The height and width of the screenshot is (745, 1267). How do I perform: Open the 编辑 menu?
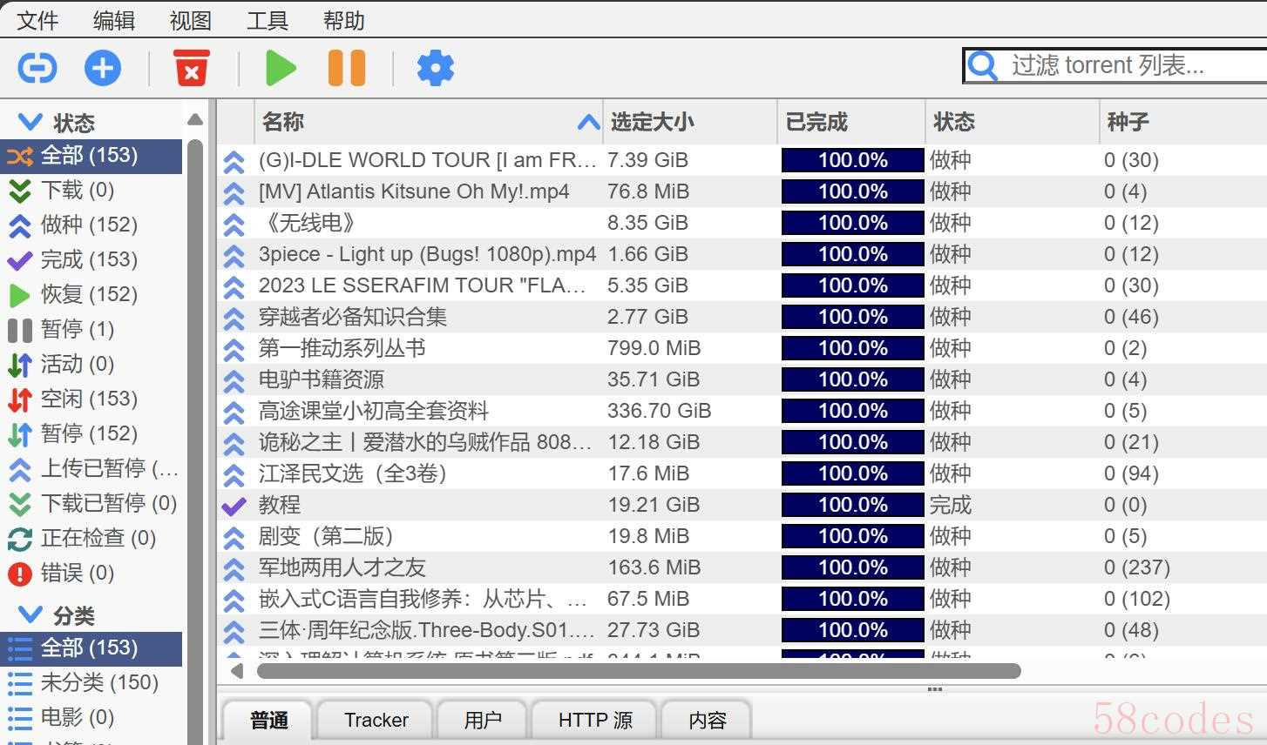point(114,20)
